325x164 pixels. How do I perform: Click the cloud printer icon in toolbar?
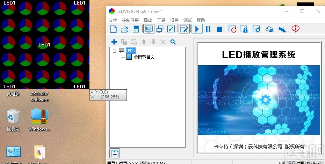tap(269, 29)
